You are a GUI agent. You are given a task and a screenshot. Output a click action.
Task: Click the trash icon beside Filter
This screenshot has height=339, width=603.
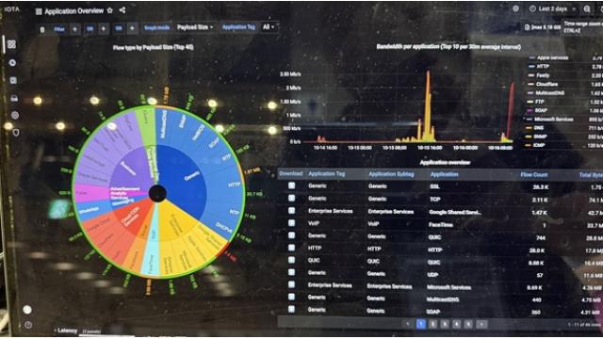[x=42, y=29]
